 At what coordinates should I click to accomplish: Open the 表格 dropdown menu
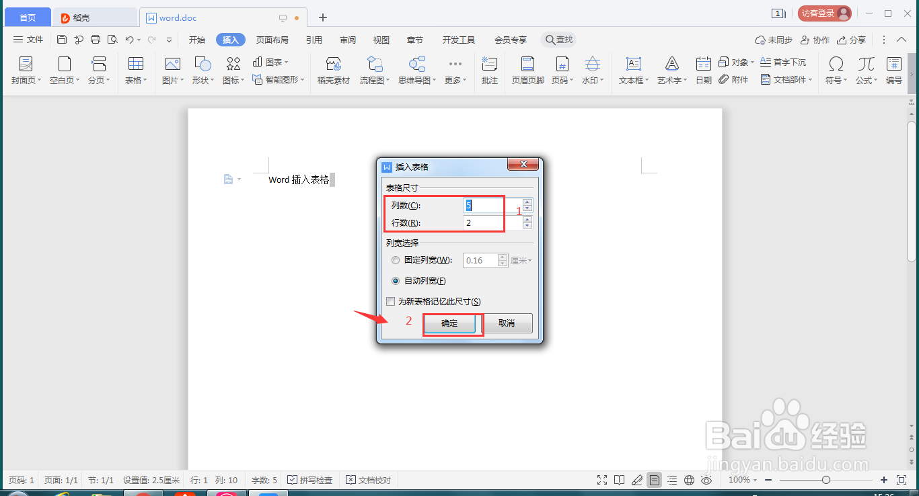(x=136, y=70)
